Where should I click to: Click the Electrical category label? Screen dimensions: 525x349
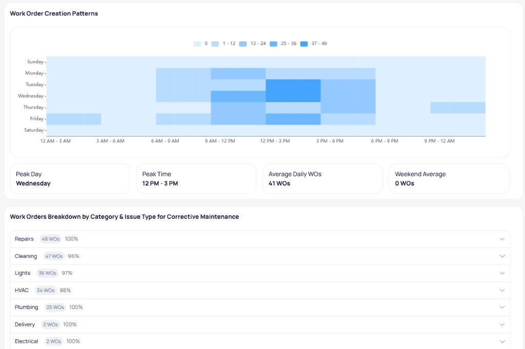[27, 341]
